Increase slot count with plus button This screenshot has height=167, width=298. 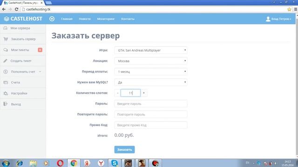tap(144, 93)
